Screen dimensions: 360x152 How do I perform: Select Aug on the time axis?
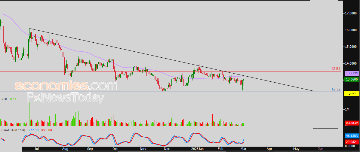65,149
